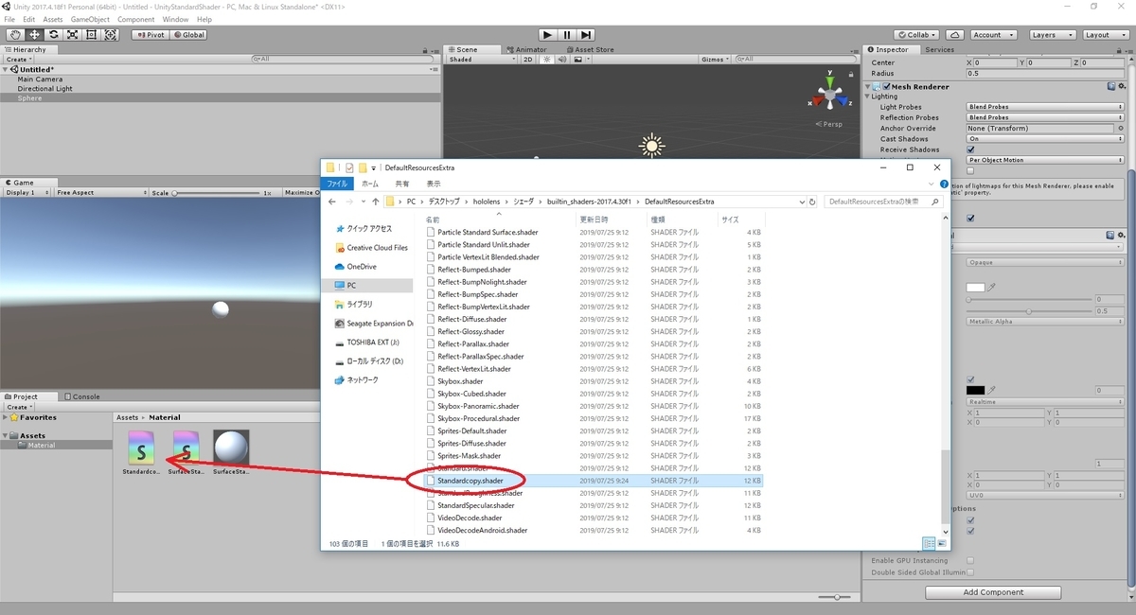Image resolution: width=1136 pixels, height=615 pixels.
Task: Open the Account dropdown
Action: (992, 35)
